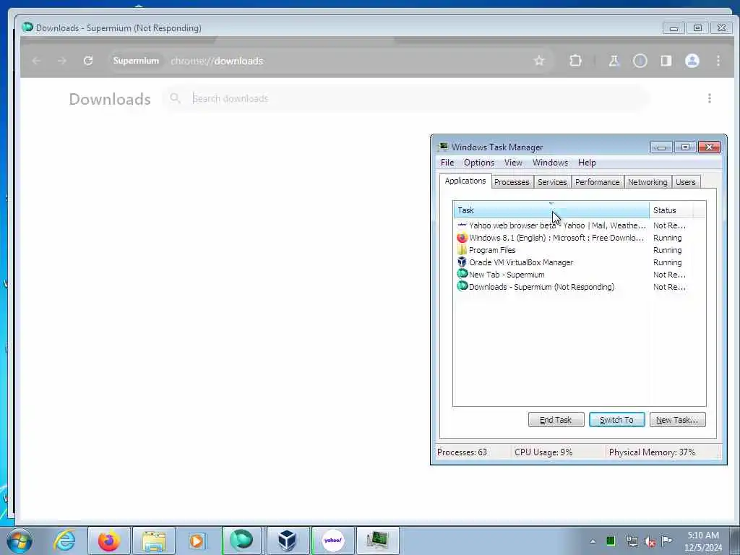Open the Supermium labs flask icon

[614, 61]
